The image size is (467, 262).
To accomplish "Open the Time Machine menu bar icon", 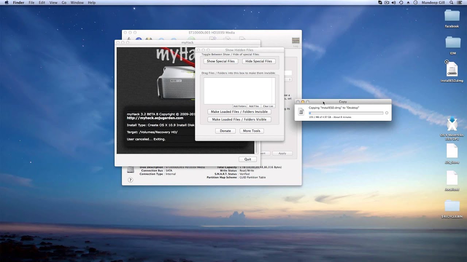I will click(x=401, y=3).
